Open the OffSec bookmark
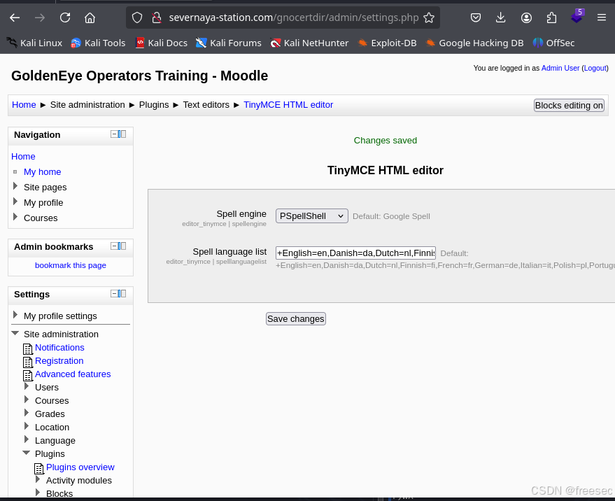615x501 pixels. pos(554,43)
